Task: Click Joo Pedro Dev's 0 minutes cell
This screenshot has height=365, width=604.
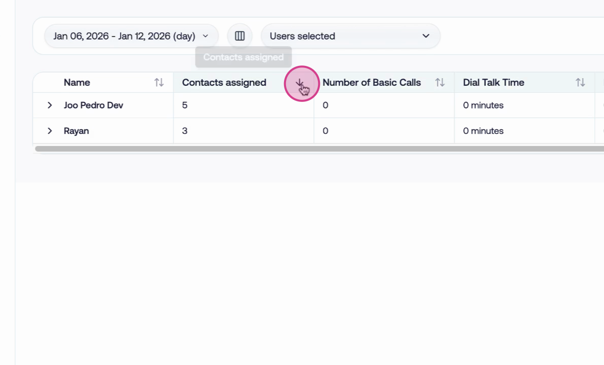Action: pos(525,105)
